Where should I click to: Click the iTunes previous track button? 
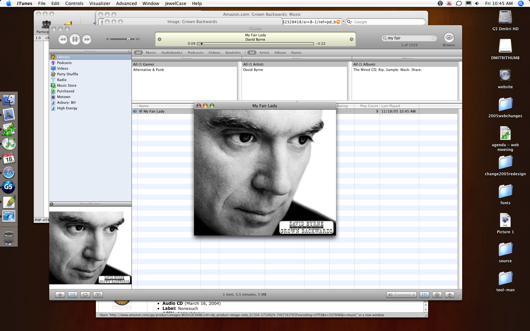coord(63,39)
